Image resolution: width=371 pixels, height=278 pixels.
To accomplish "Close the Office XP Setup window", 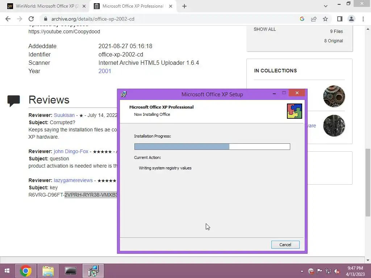I will coord(297,93).
